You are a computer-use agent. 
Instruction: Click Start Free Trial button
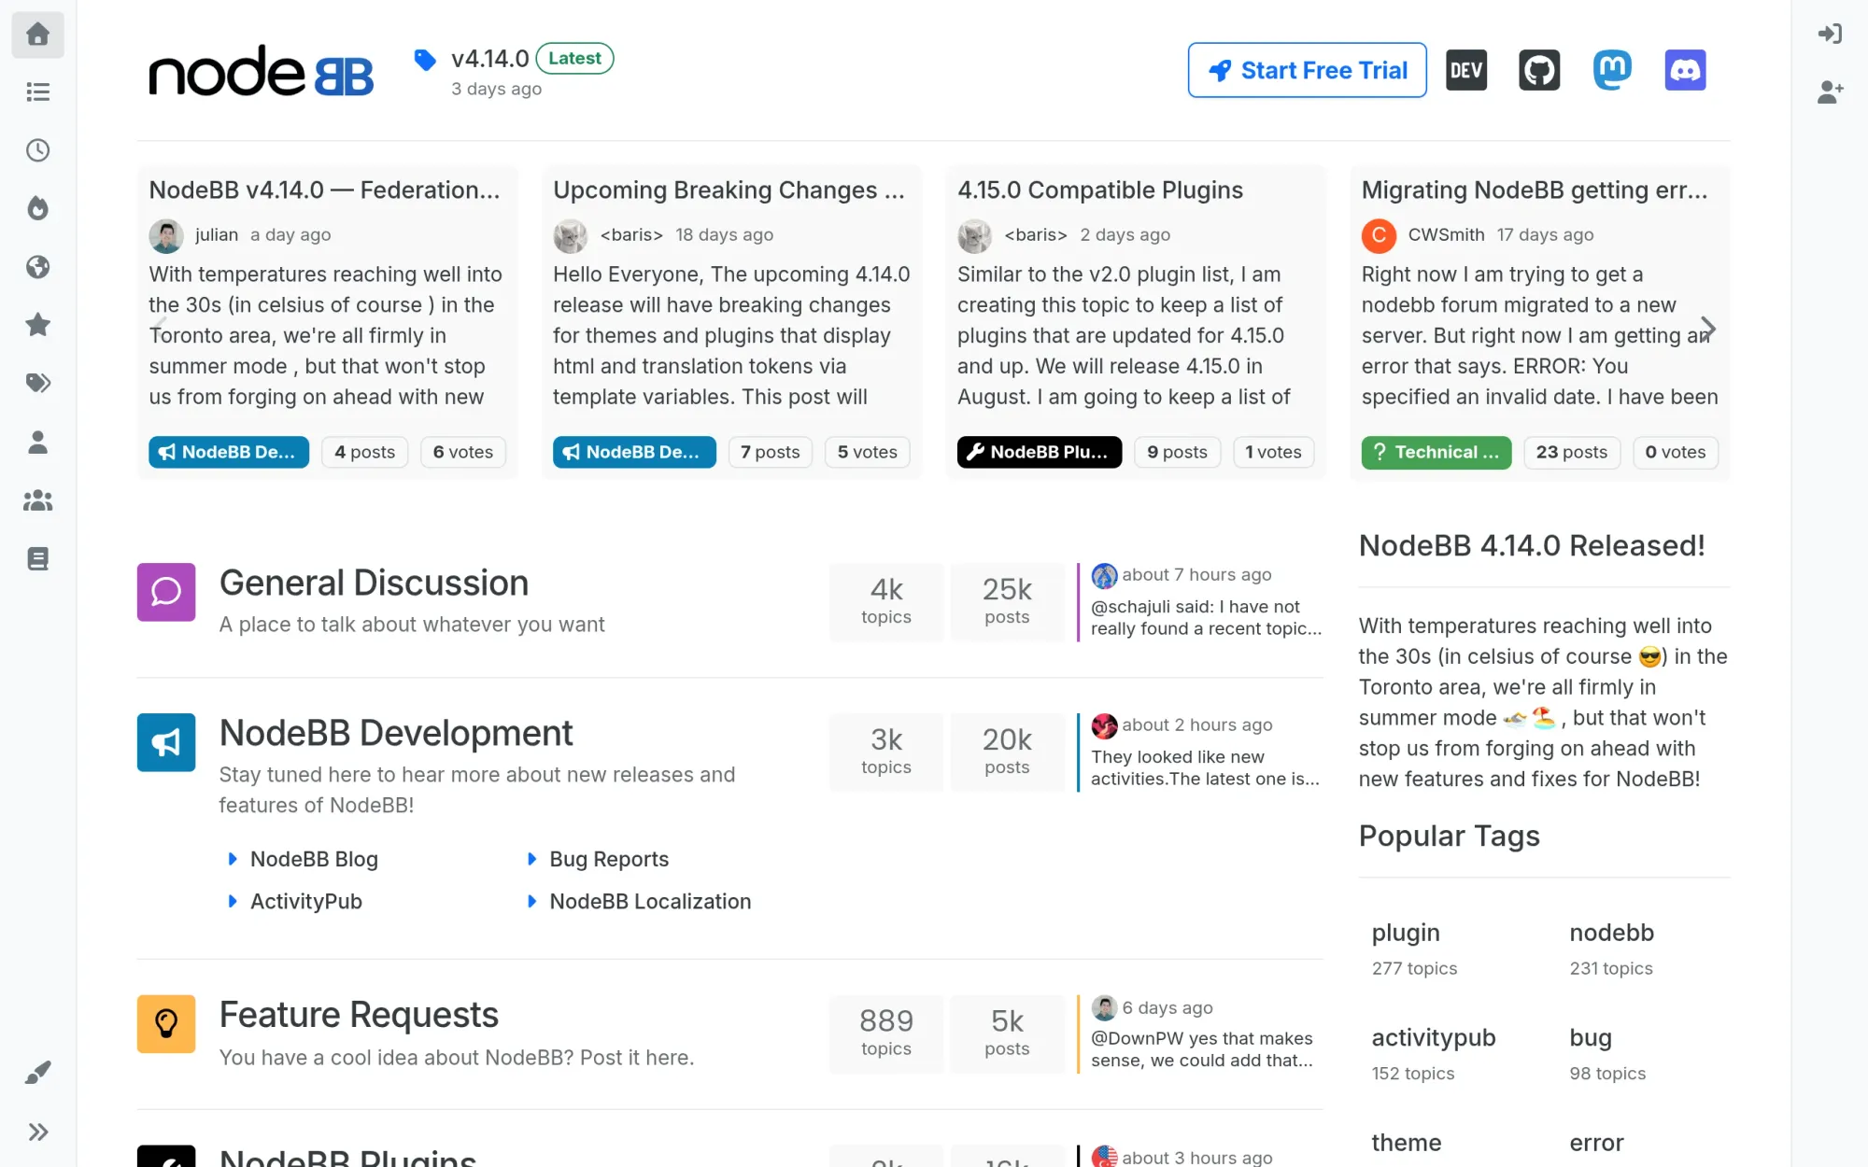(1307, 70)
